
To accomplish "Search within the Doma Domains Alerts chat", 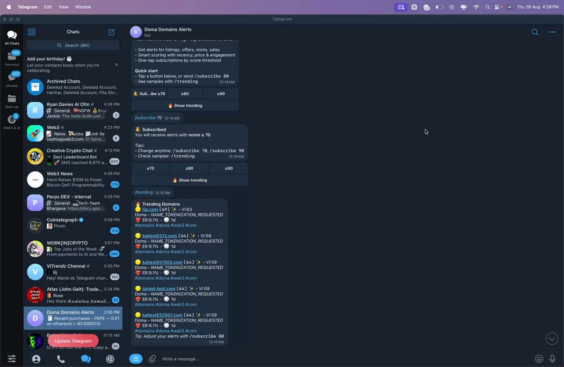I will coord(535,32).
